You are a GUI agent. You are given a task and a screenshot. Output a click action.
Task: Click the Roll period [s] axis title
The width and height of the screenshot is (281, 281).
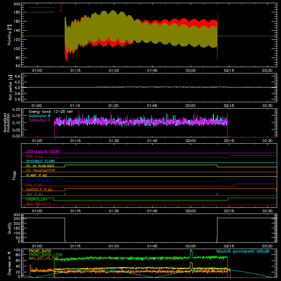click(10, 88)
